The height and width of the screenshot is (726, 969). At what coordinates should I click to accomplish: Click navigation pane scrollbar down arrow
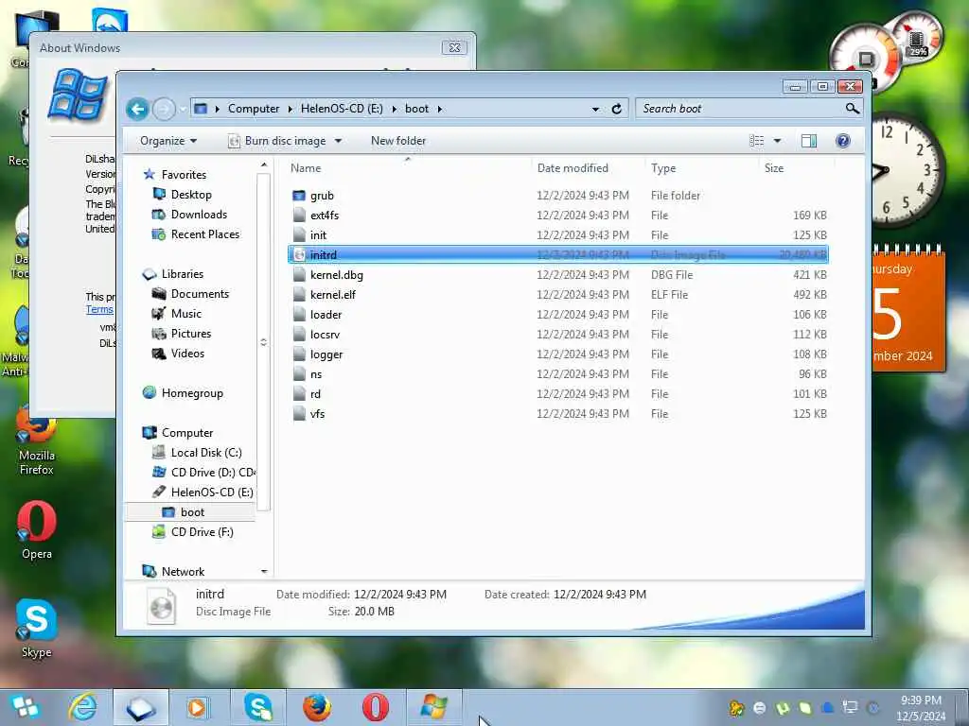(264, 572)
